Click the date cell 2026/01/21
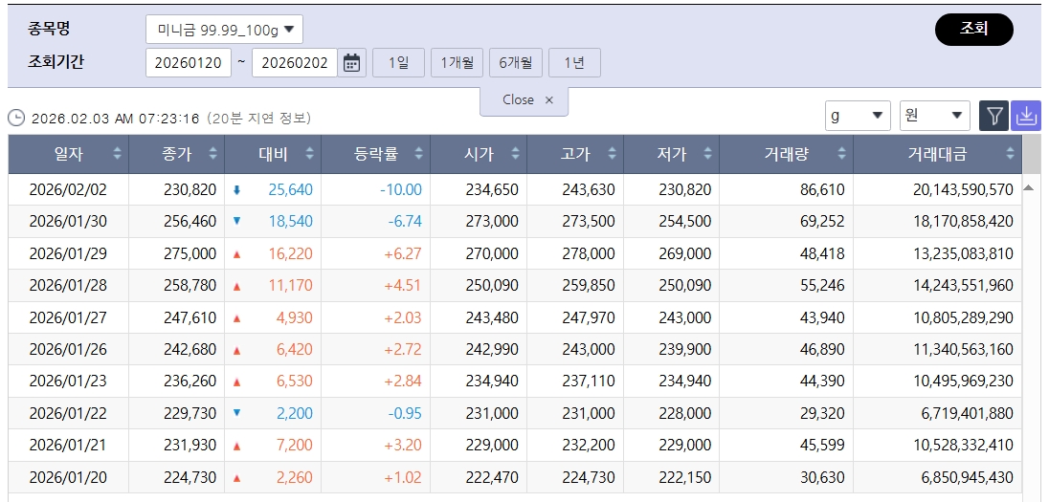This screenshot has height=502, width=1049. coord(68,446)
